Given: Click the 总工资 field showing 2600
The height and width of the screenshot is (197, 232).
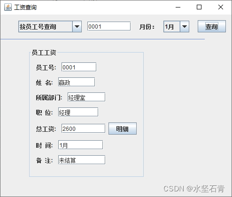Looking at the screenshot, I should 83,129.
